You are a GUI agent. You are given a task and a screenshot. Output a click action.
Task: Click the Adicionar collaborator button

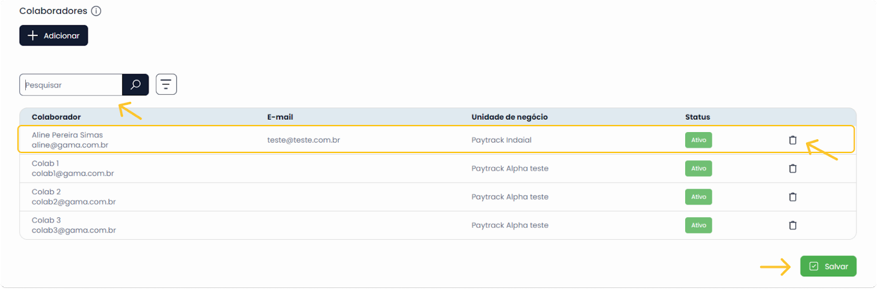pos(54,36)
